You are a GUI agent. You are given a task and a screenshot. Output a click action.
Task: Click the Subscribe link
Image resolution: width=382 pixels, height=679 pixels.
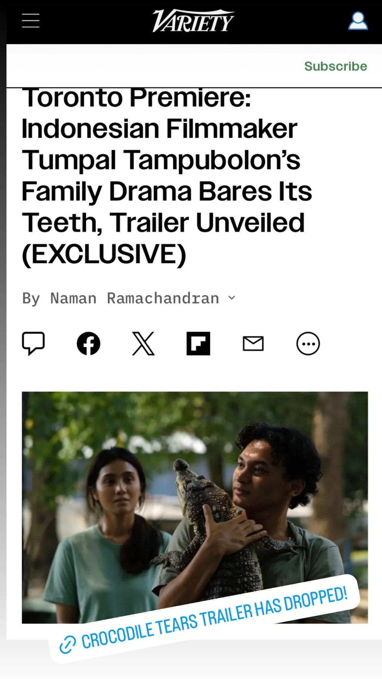tap(336, 66)
